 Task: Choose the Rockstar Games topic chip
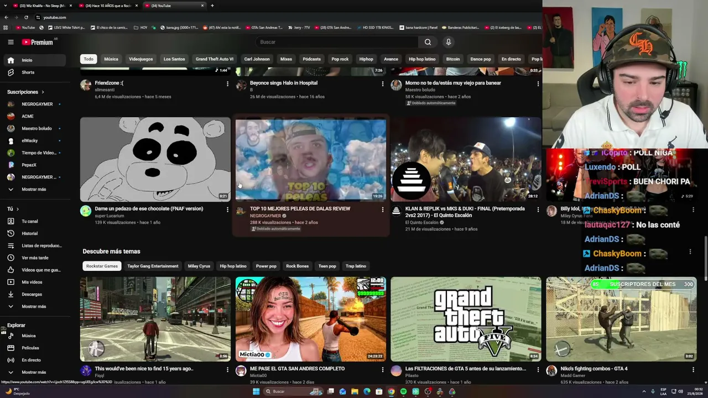point(102,266)
